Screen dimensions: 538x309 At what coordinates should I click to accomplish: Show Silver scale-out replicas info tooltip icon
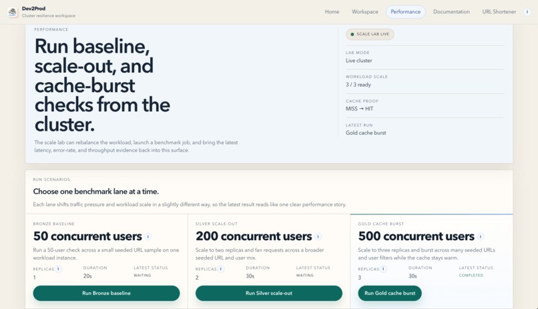pyautogui.click(x=221, y=268)
